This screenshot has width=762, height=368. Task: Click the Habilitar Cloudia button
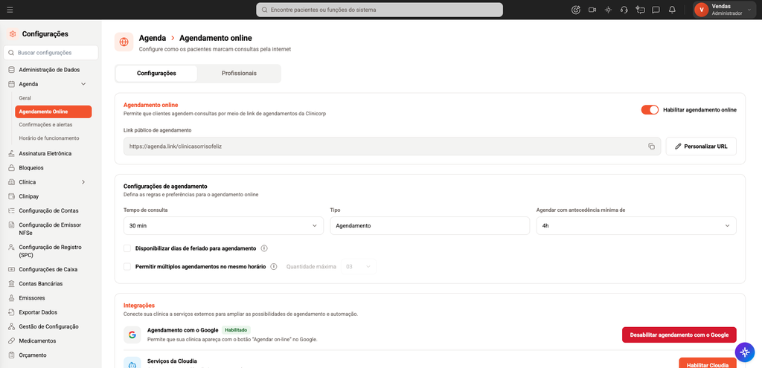click(x=707, y=364)
